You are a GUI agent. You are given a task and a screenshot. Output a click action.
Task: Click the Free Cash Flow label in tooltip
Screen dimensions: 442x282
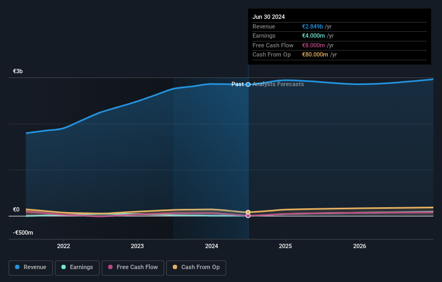(273, 45)
